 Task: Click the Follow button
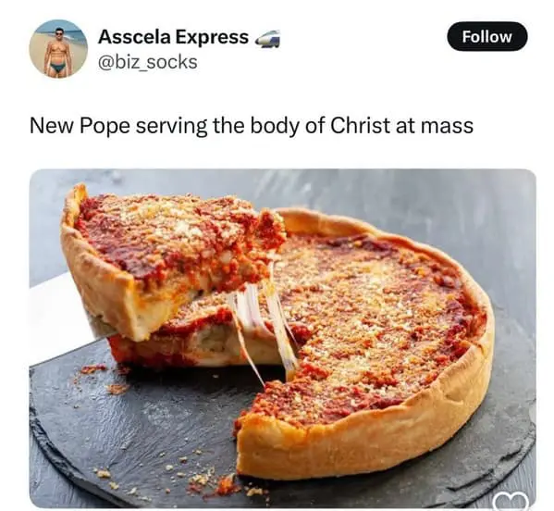click(486, 36)
